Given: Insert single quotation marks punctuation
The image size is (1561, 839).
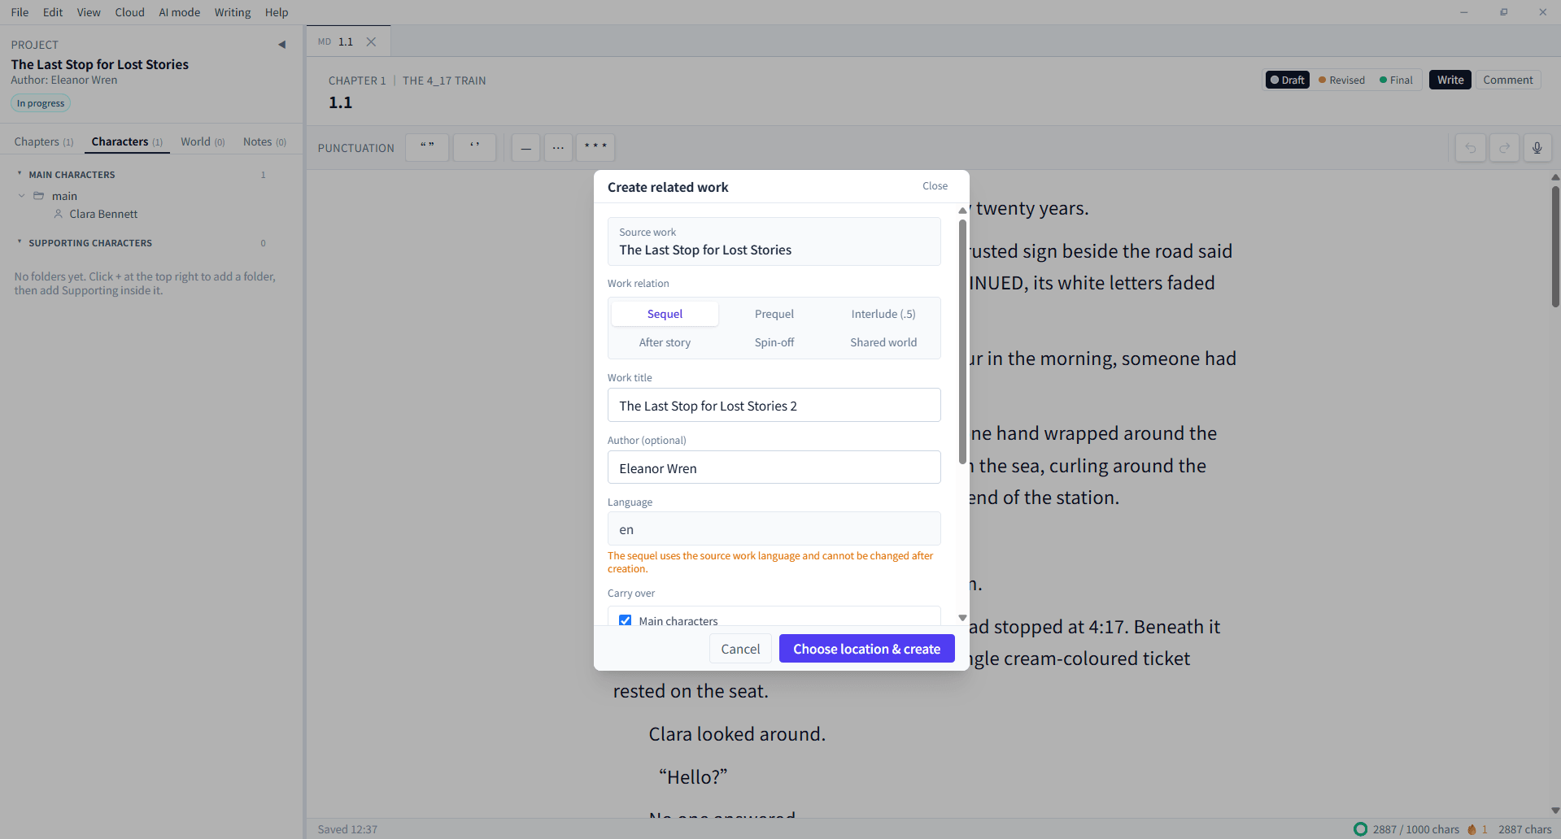Looking at the screenshot, I should 474,148.
